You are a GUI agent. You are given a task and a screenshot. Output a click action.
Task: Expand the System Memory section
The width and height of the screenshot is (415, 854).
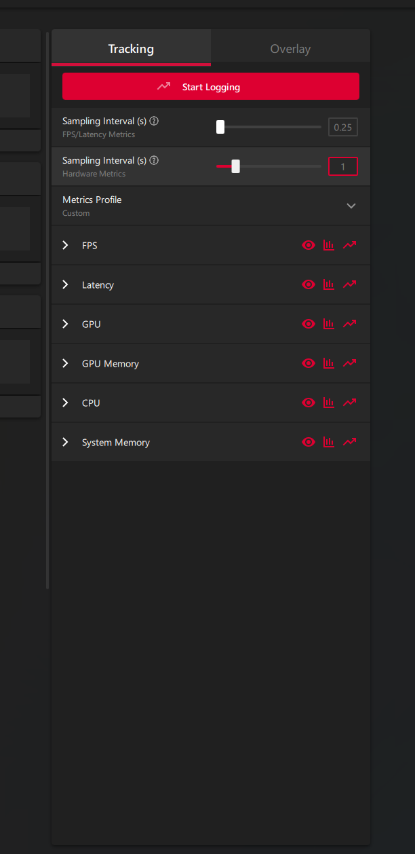(66, 442)
